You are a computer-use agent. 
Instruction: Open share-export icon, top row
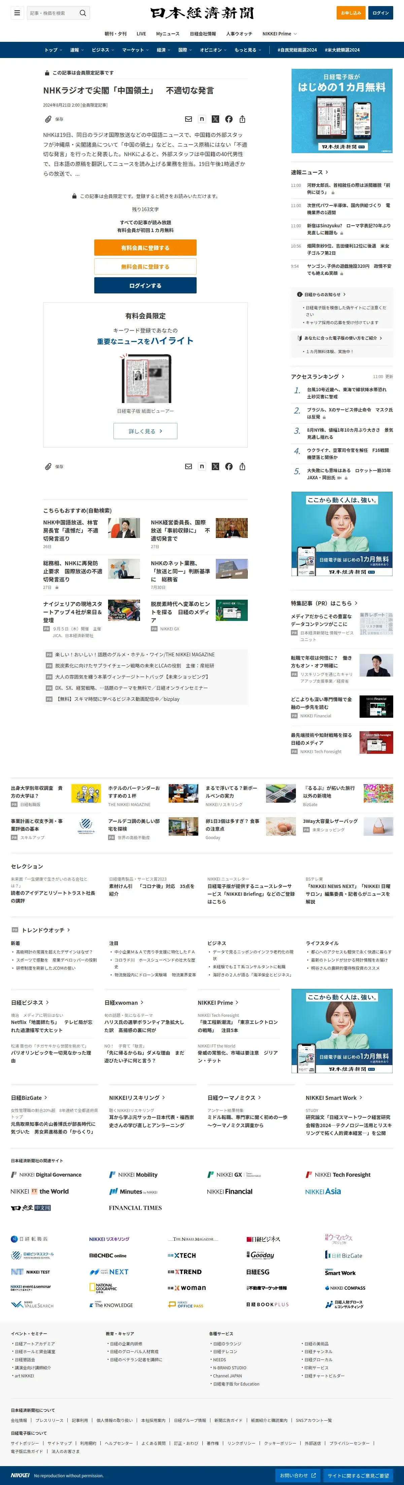(242, 119)
